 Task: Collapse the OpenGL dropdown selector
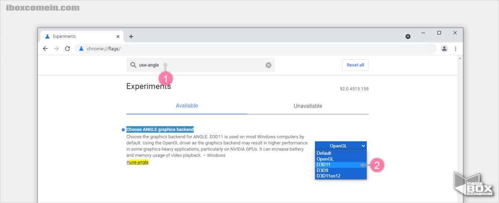tap(341, 145)
